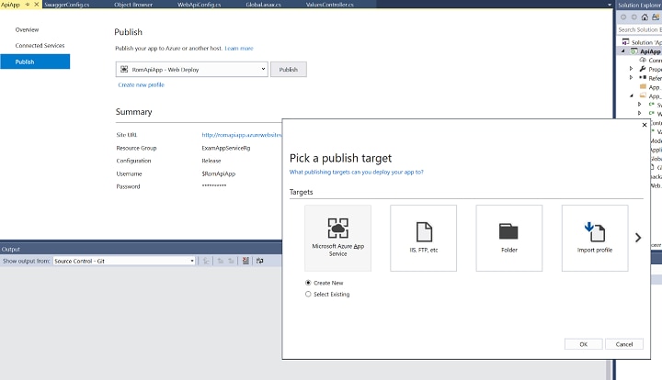The width and height of the screenshot is (662, 380).
Task: Open the Overview section
Action: [x=27, y=29]
